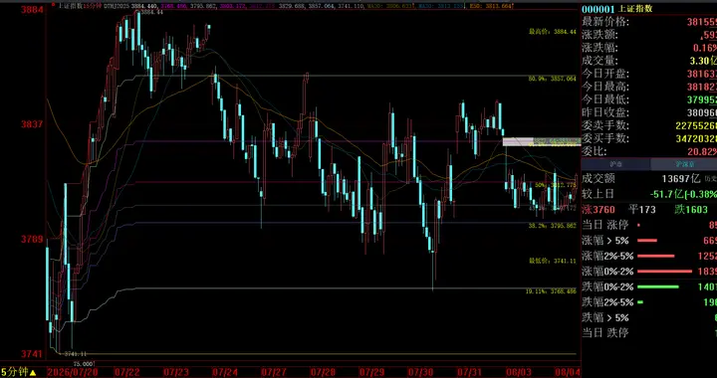Click the 最低价: 3741.11 Fibonacci label
This screenshot has width=717, height=378.
553,261
